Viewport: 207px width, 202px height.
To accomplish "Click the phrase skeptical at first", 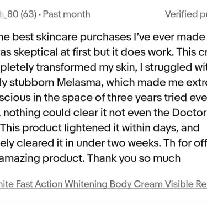I will [52, 52].
